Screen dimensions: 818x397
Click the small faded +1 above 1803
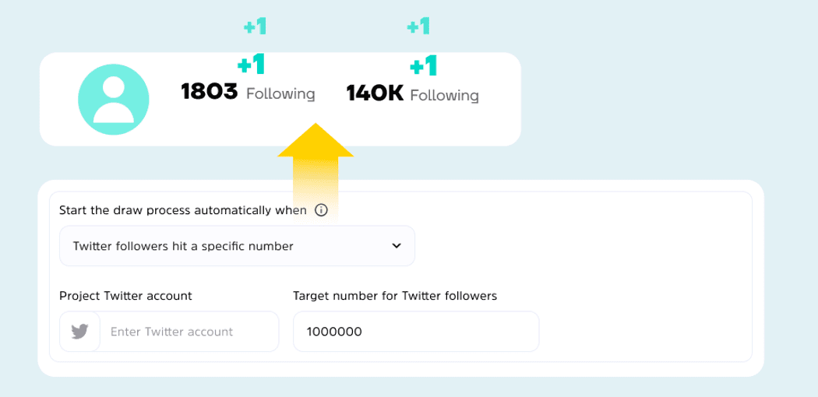tap(255, 27)
